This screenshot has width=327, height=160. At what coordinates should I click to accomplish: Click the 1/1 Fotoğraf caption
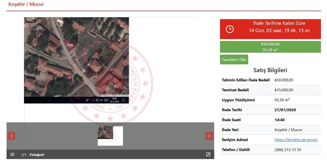pyautogui.click(x=33, y=155)
